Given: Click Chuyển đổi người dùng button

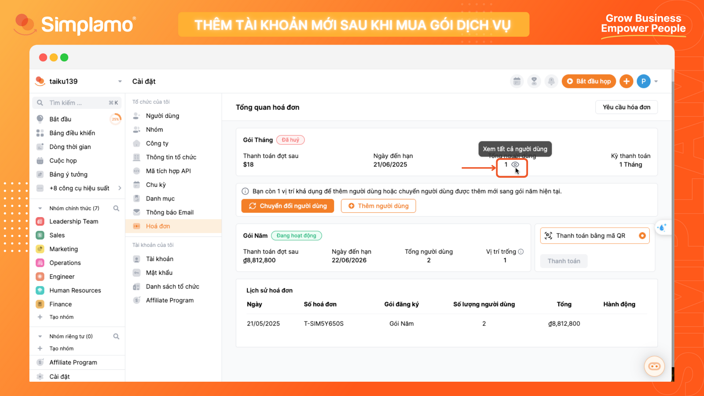Looking at the screenshot, I should (x=287, y=206).
